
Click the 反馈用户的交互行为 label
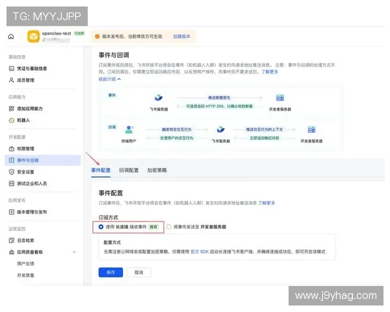pos(177,138)
